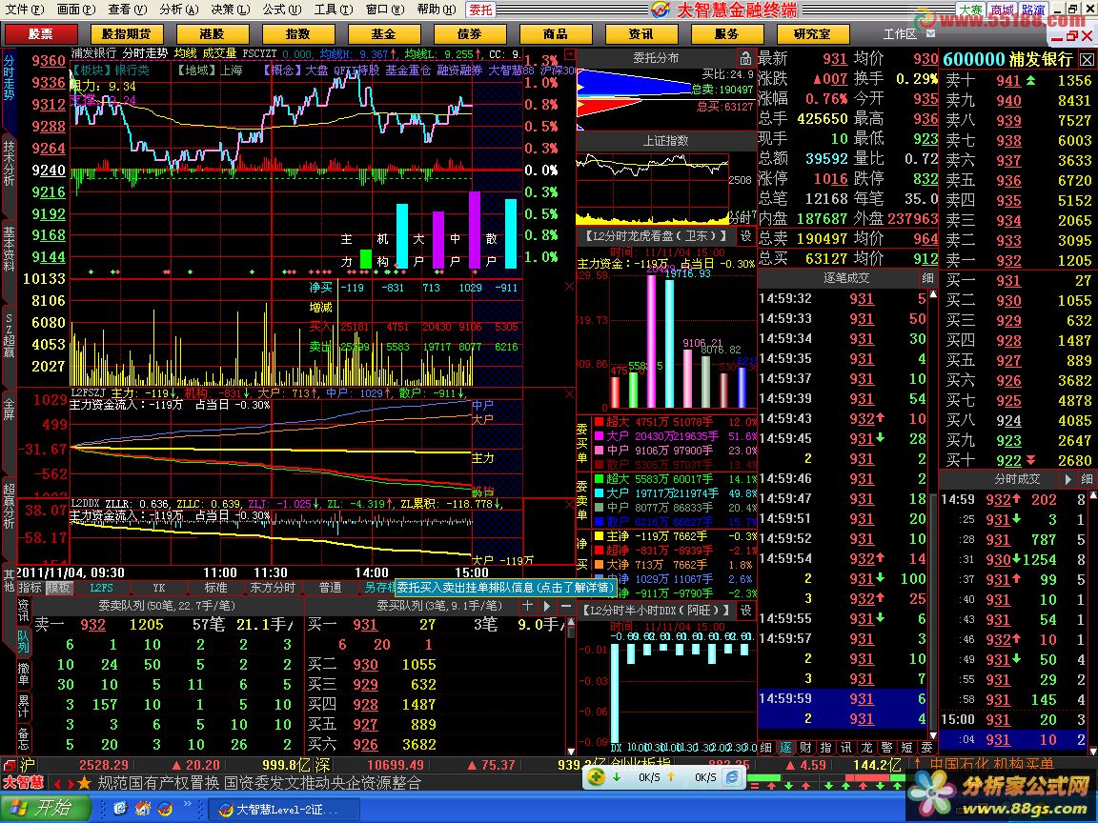Screen dimensions: 1098x823
Task: Click the 委买队列 scrollbar down arrow
Action: pos(571,751)
